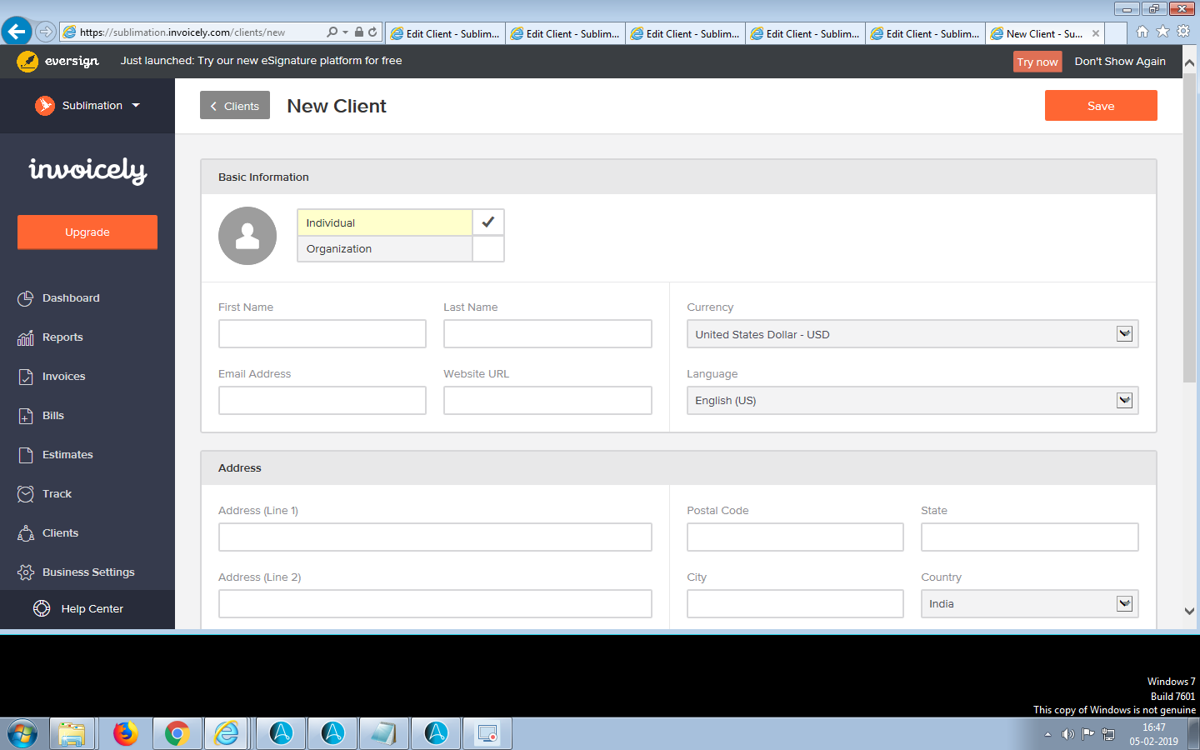
Task: Open Reports via its chart icon
Action: 26,337
